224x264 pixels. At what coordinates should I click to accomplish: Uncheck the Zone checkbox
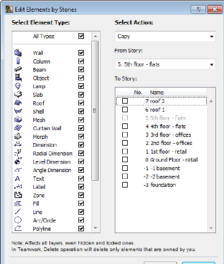pyautogui.click(x=81, y=195)
